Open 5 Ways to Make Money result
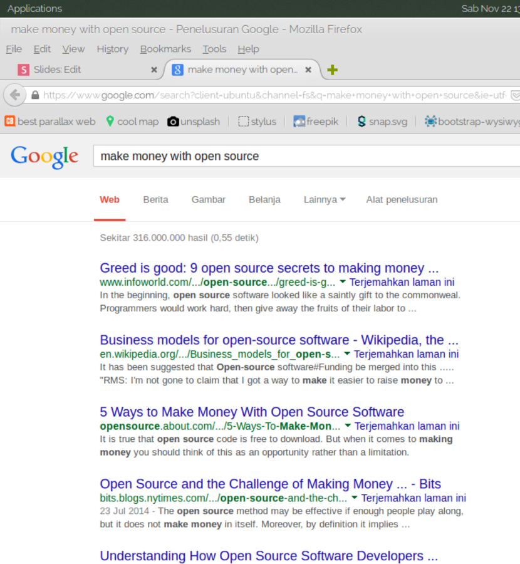 coord(252,412)
